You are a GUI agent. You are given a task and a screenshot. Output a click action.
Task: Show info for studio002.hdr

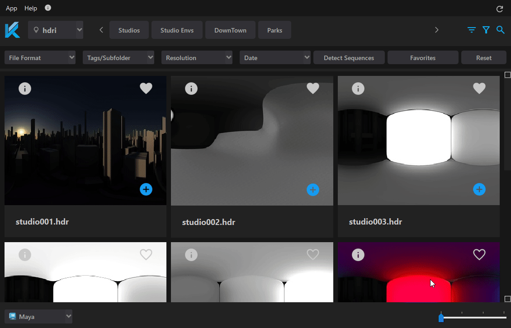point(191,88)
